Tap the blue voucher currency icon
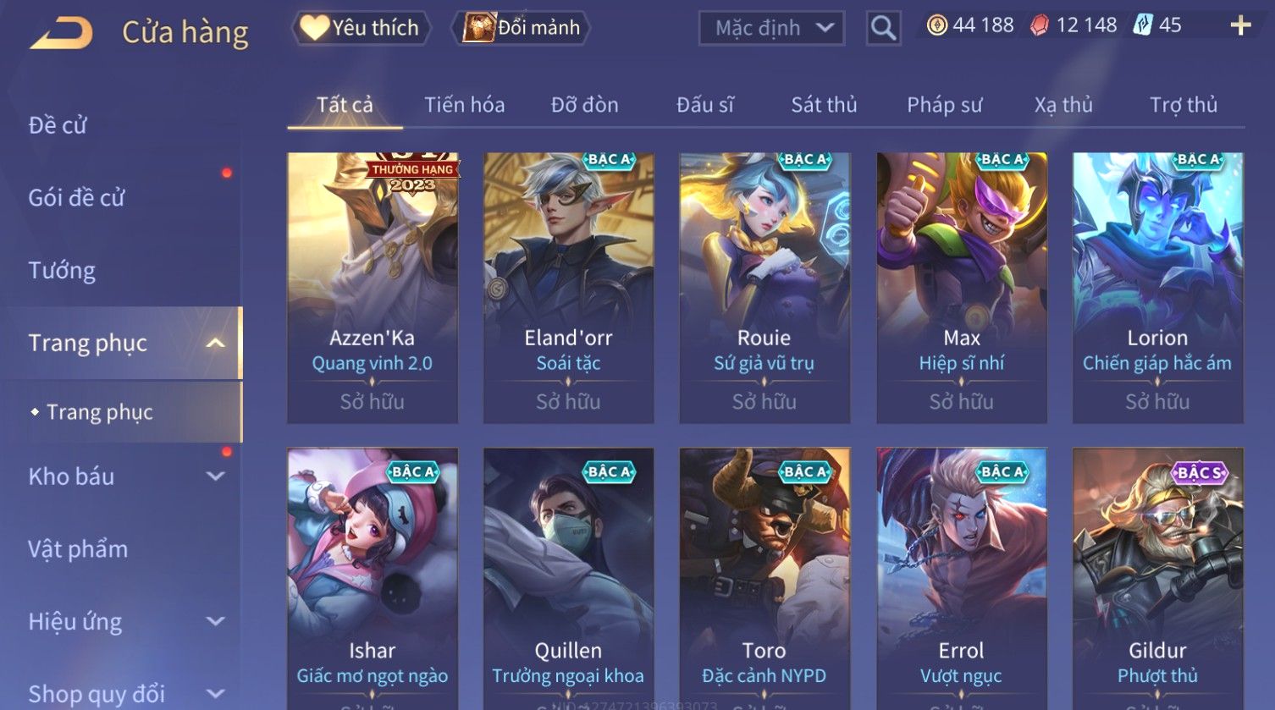 [1143, 25]
